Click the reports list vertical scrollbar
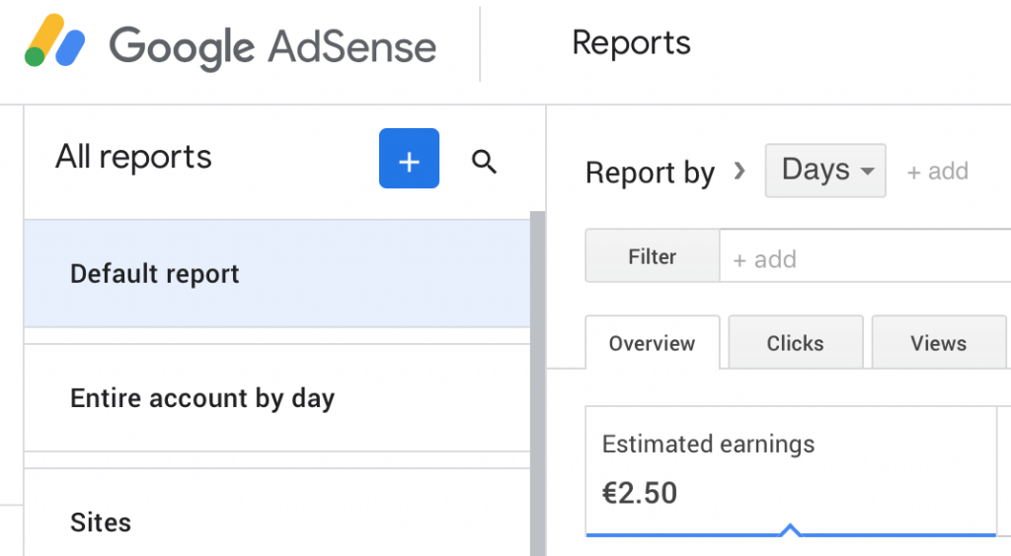Viewport: 1011px width, 556px height. 537,383
